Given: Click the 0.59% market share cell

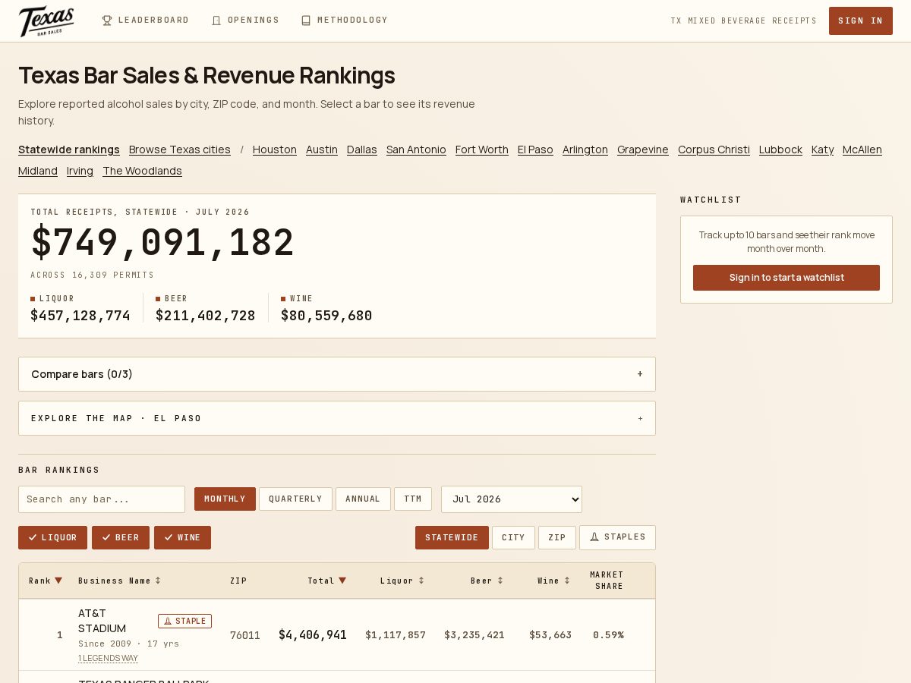Looking at the screenshot, I should click(609, 635).
